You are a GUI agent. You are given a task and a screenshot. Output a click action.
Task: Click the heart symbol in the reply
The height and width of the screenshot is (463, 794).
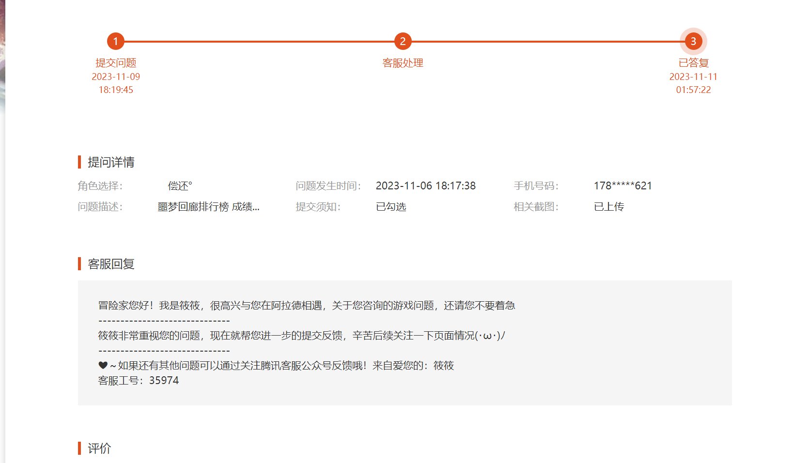103,365
